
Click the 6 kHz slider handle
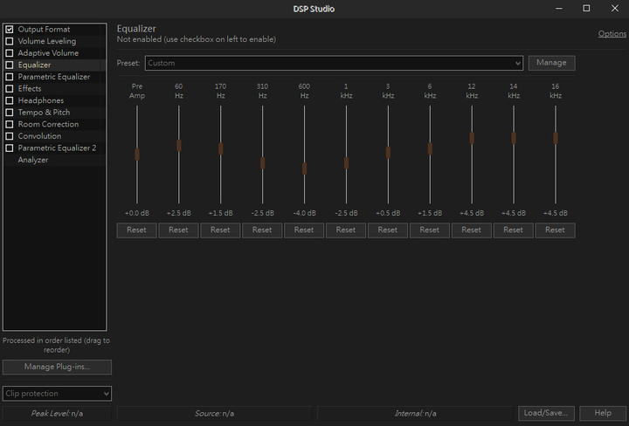pos(430,148)
